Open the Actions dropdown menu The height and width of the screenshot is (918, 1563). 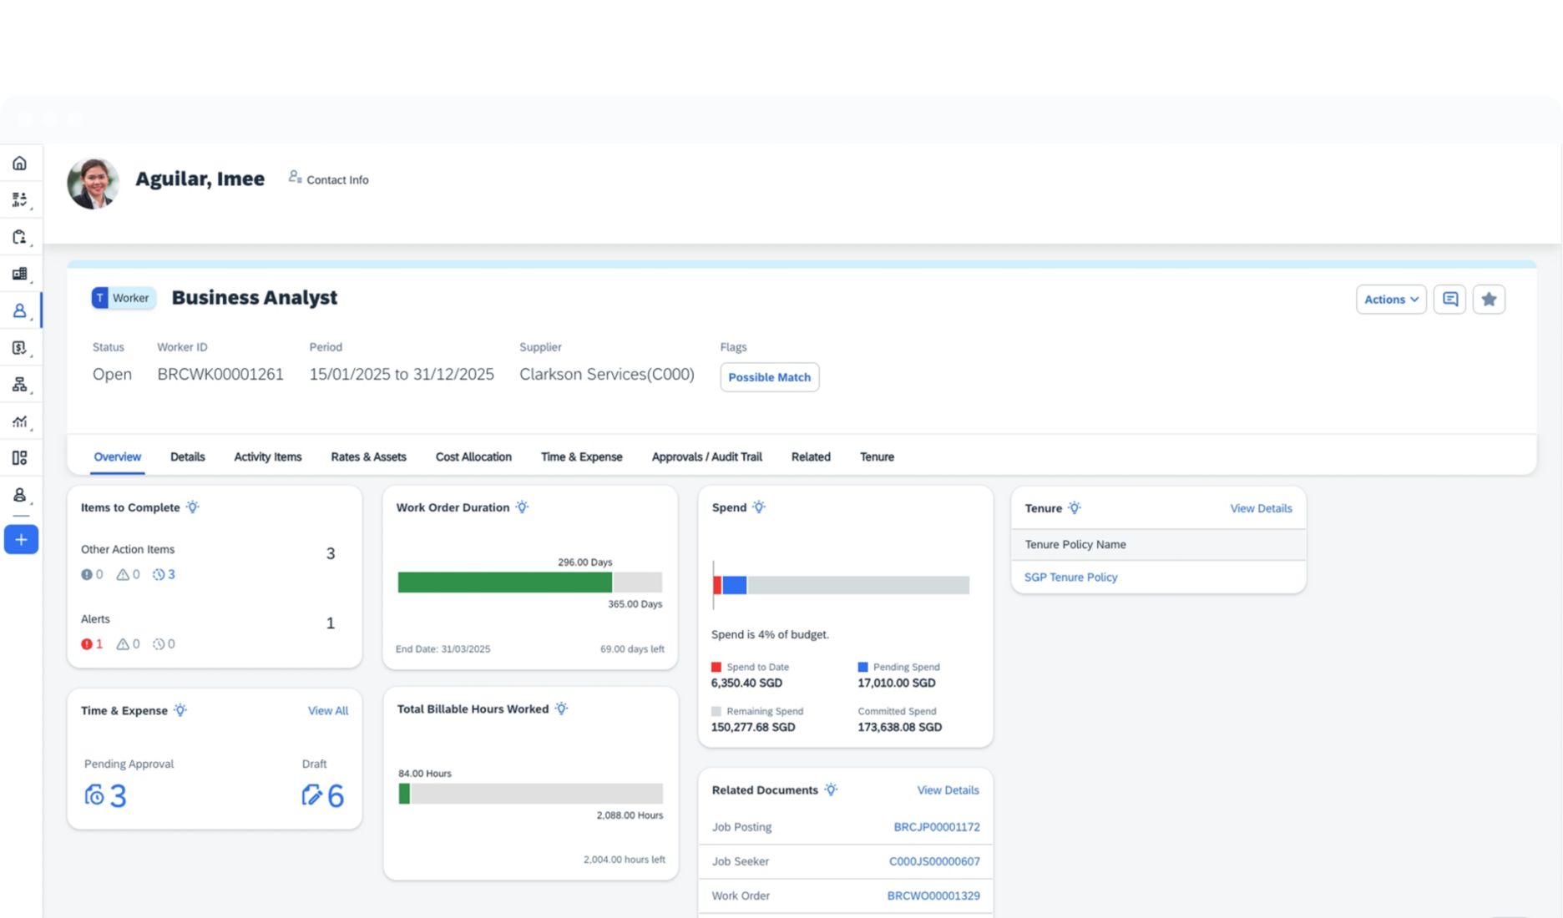[1390, 300]
